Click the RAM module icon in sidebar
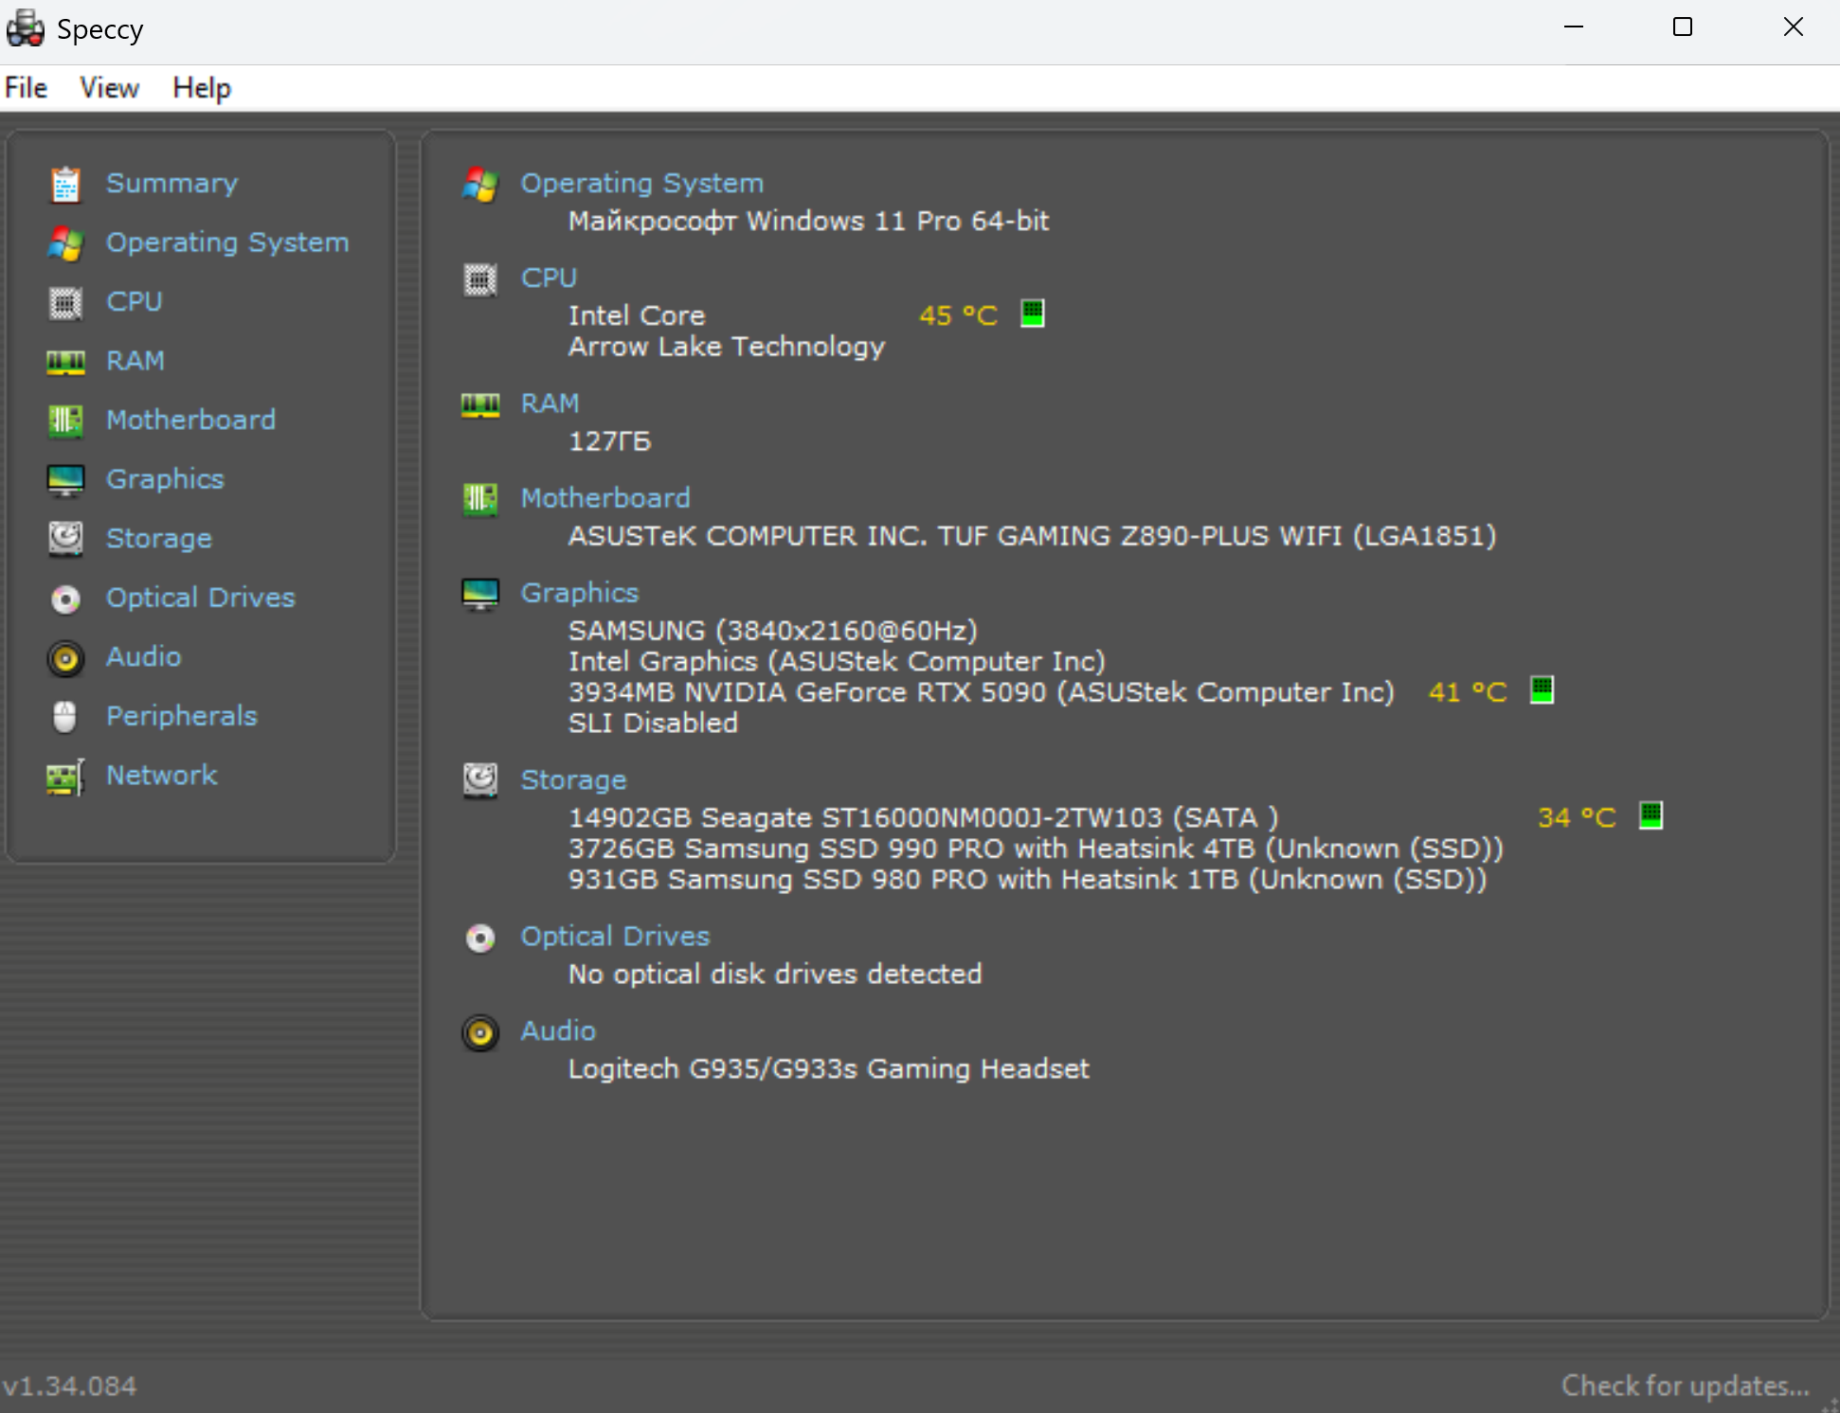This screenshot has width=1840, height=1413. [65, 362]
